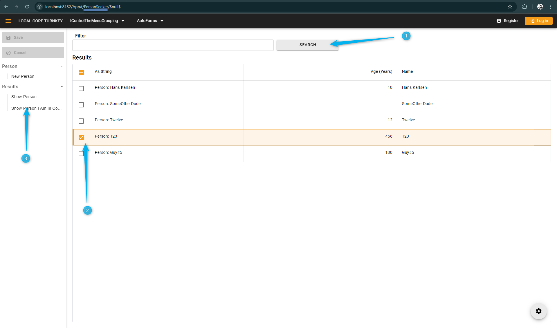The image size is (557, 328).
Task: Bookmark this page with the star icon
Action: coord(510,7)
